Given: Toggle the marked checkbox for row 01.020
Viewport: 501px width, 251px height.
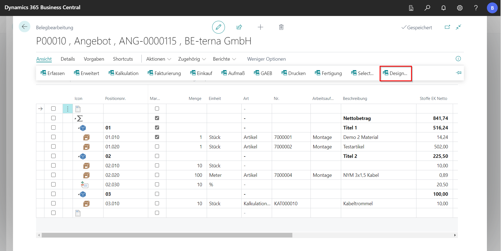Looking at the screenshot, I should [x=157, y=146].
